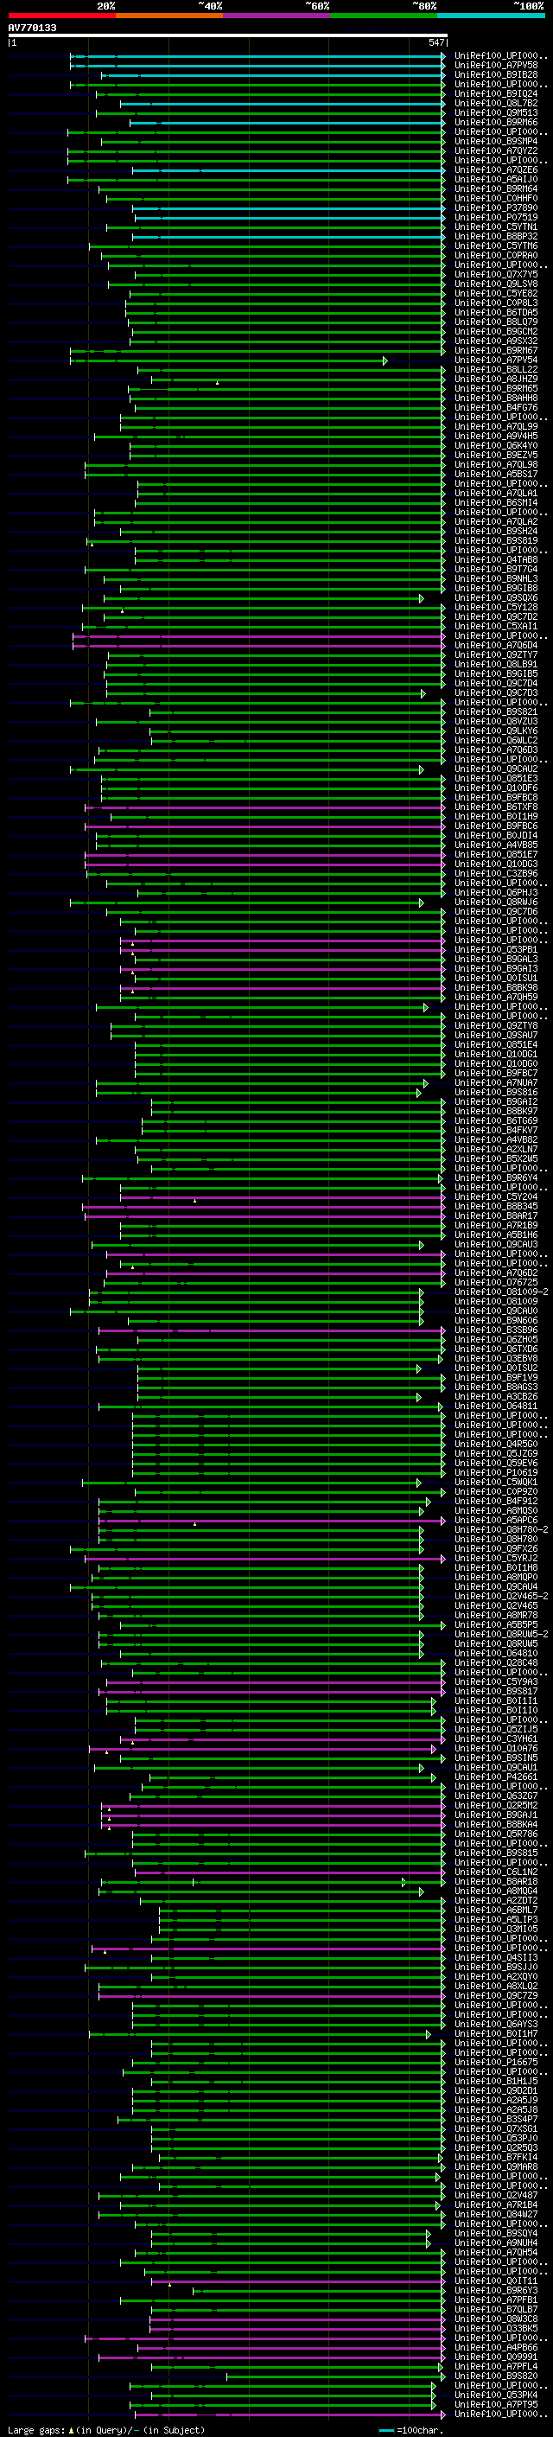Select the UniRef100_O64811 label
This screenshot has width=553, height=2437.
(496, 1406)
